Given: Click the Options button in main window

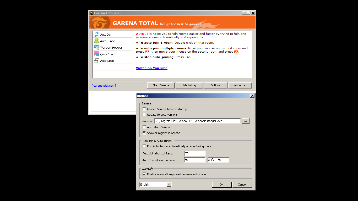Looking at the screenshot, I should [215, 85].
